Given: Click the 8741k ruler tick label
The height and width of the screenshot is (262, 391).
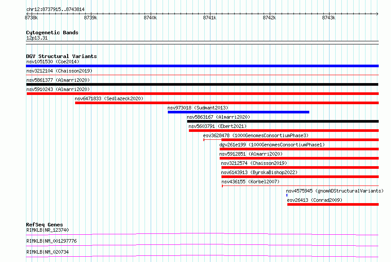Looking at the screenshot, I should point(210,18).
